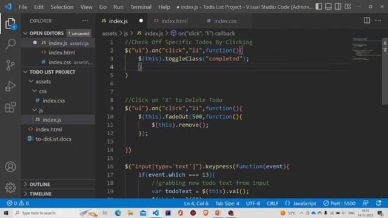The image size is (388, 218).
Task: Open index.html in Open Editors list
Action: click(59, 53)
